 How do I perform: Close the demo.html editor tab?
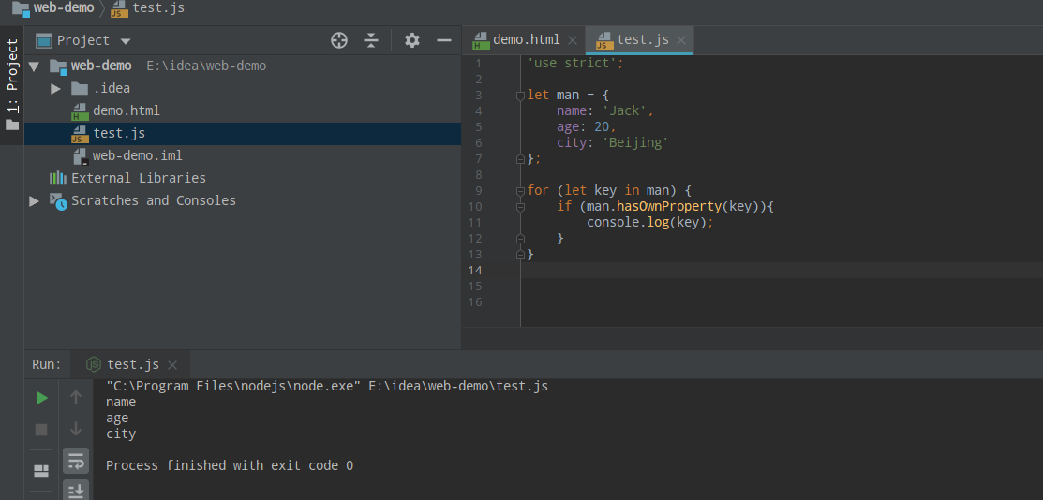(572, 40)
